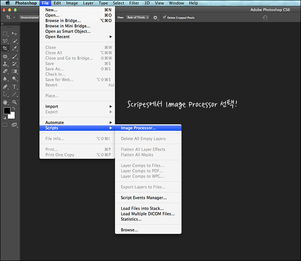Open the Type menu
Viewport: 301px width, 261px height.
103,3
